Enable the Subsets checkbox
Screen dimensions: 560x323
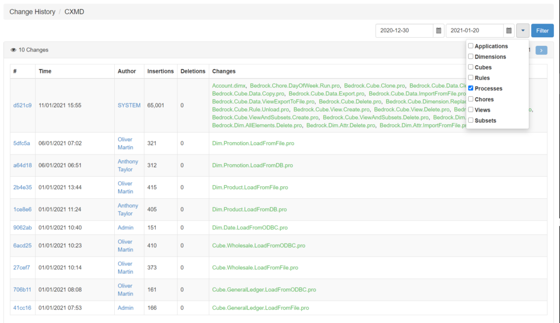471,120
